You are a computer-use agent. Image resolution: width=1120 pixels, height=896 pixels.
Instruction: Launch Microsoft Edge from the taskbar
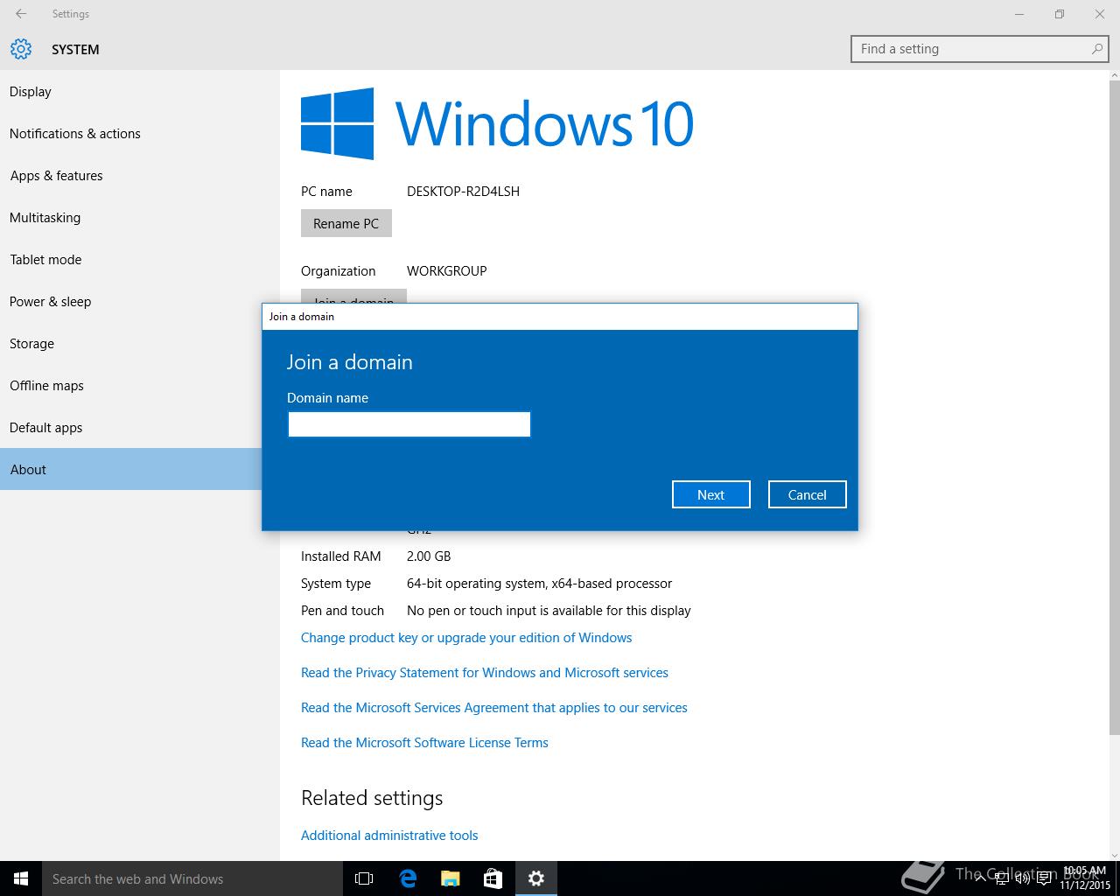click(408, 878)
